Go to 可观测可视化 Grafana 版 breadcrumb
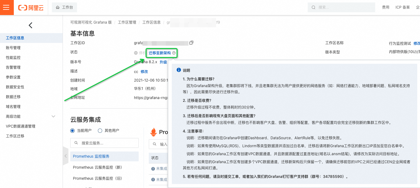420x188 pixels. [91, 22]
